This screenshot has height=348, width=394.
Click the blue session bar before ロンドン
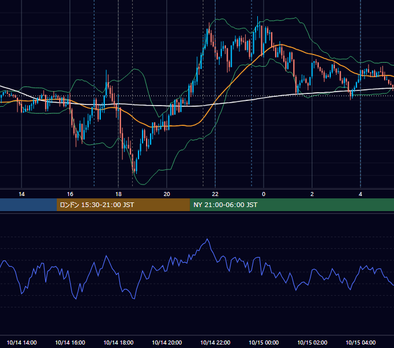(28, 205)
